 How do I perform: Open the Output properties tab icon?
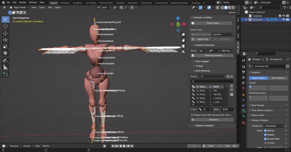coord(243,72)
